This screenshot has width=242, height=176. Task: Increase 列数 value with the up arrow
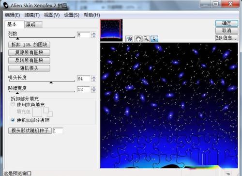[x=93, y=33]
